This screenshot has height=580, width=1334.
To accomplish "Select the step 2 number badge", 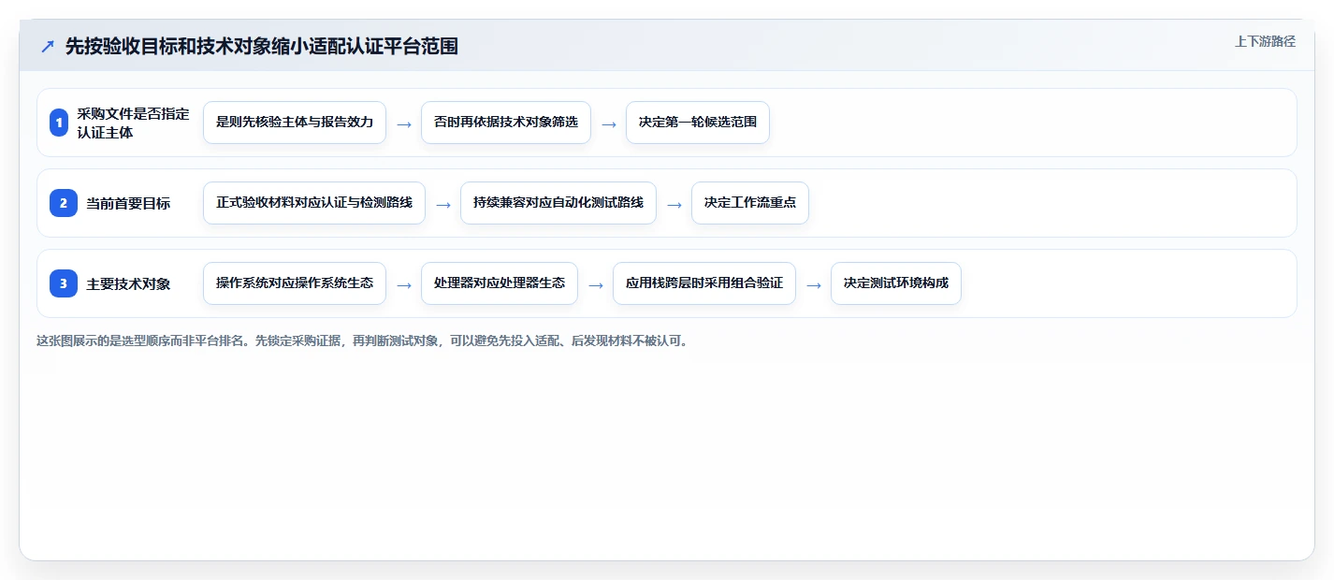I will coord(64,203).
